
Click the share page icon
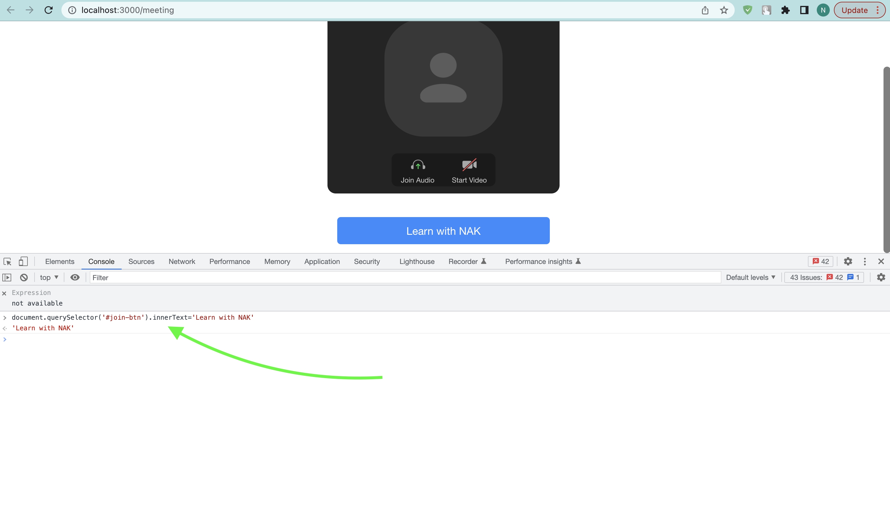point(705,10)
